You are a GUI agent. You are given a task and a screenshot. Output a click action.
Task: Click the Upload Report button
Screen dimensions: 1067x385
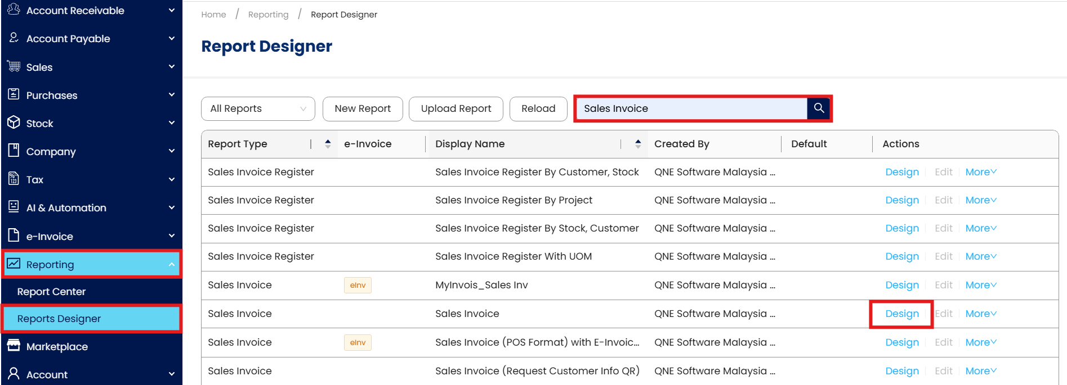point(456,108)
